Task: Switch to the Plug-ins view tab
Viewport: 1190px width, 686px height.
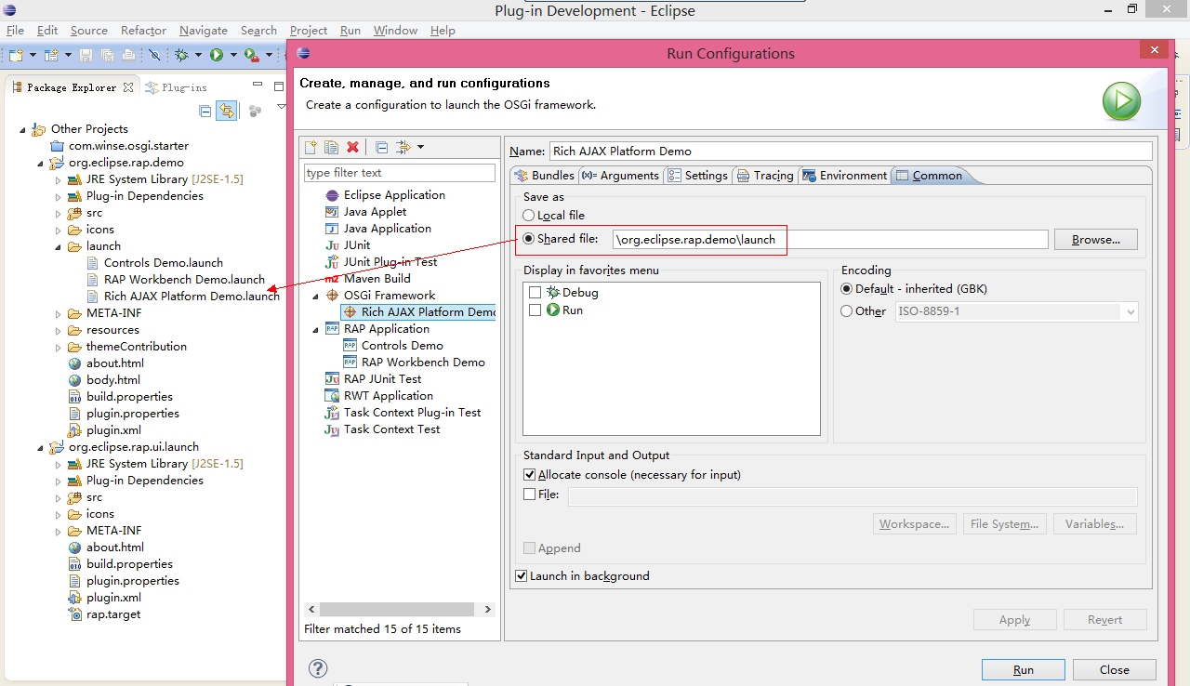Action: [177, 87]
